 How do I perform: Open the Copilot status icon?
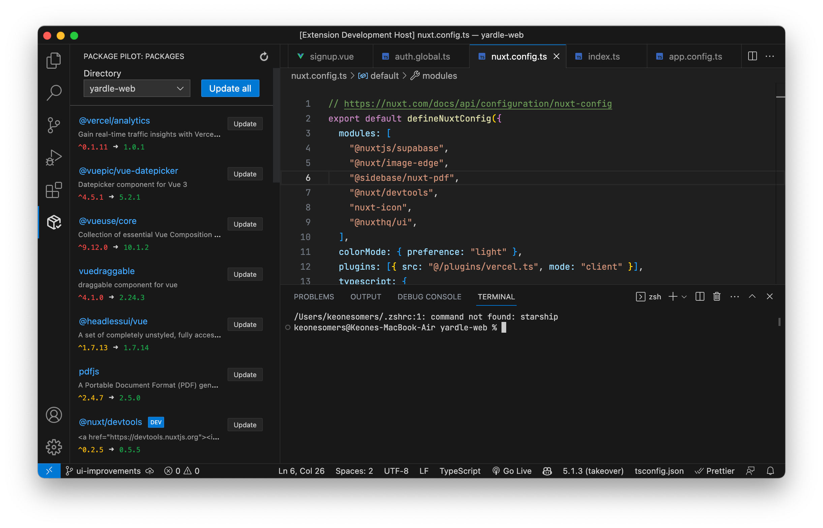[547, 471]
